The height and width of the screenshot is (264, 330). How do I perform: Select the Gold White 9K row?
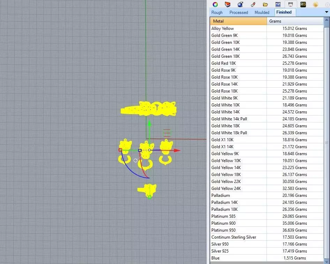click(267, 98)
